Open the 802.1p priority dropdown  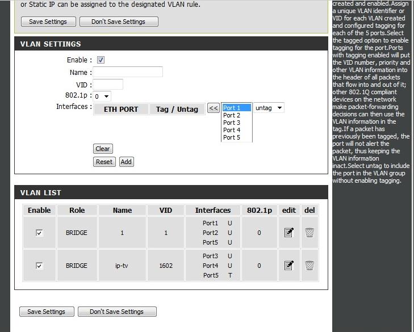pos(102,96)
